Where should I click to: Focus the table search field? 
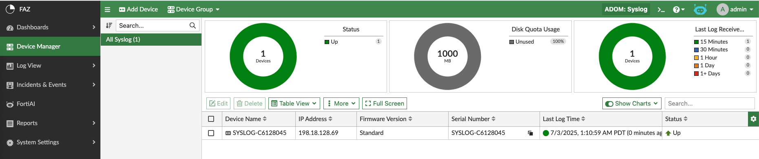point(710,104)
